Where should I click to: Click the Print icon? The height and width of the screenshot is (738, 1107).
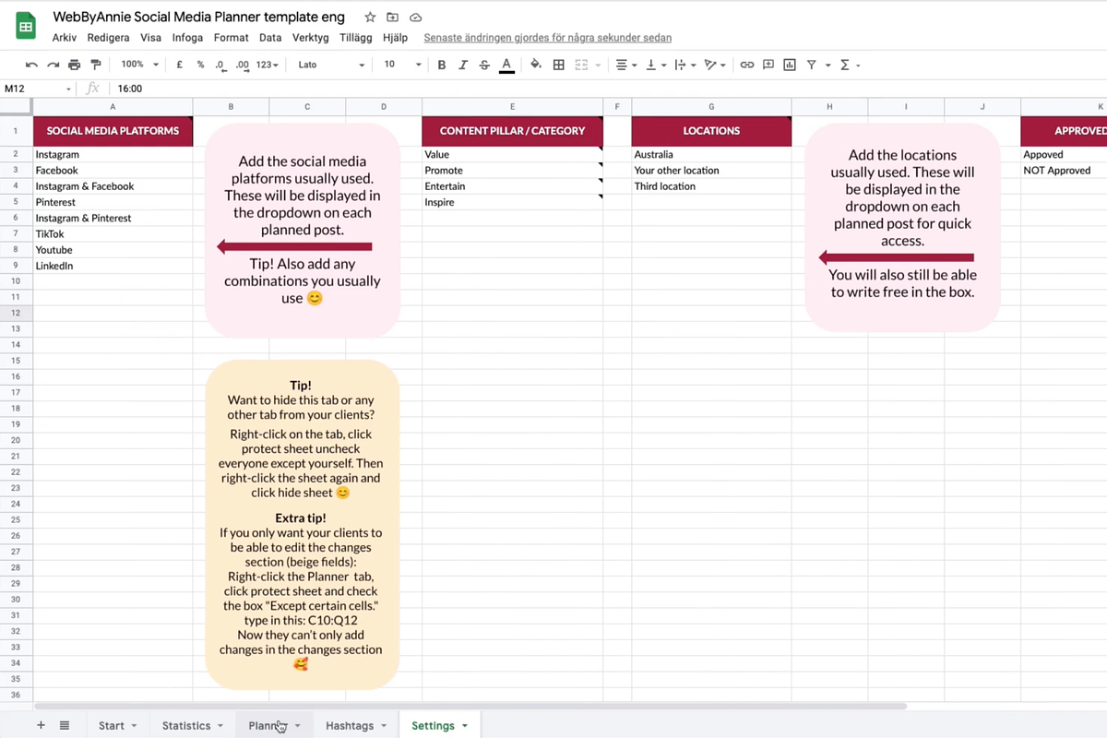(x=75, y=65)
